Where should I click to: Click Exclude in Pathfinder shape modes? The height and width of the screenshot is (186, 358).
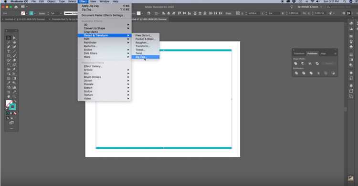pyautogui.click(x=317, y=63)
